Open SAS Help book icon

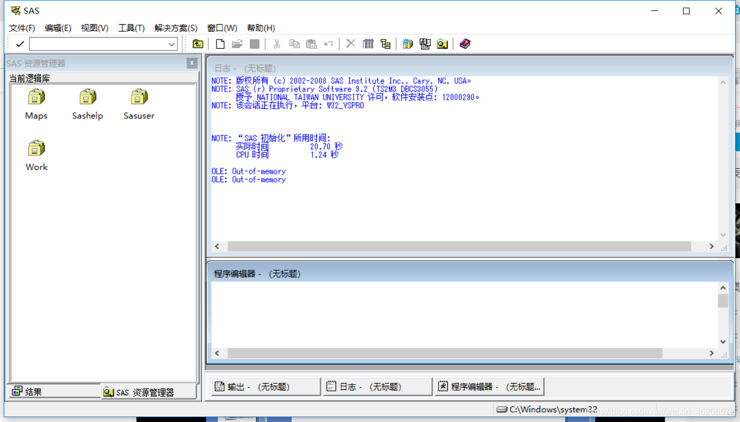click(465, 44)
